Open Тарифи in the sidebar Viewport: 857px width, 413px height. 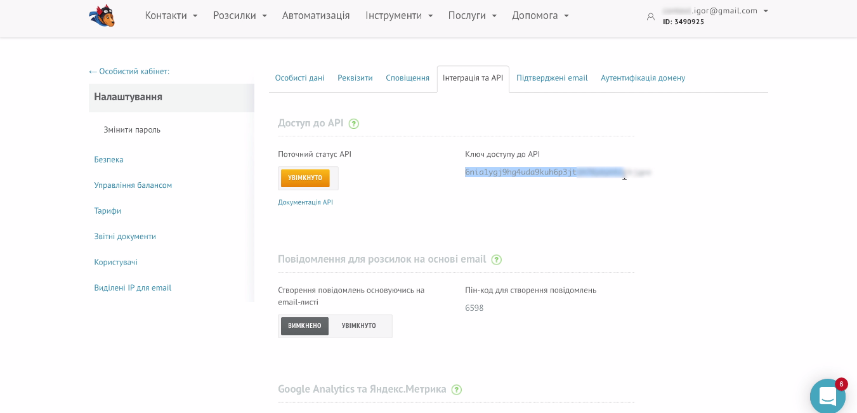pyautogui.click(x=108, y=211)
